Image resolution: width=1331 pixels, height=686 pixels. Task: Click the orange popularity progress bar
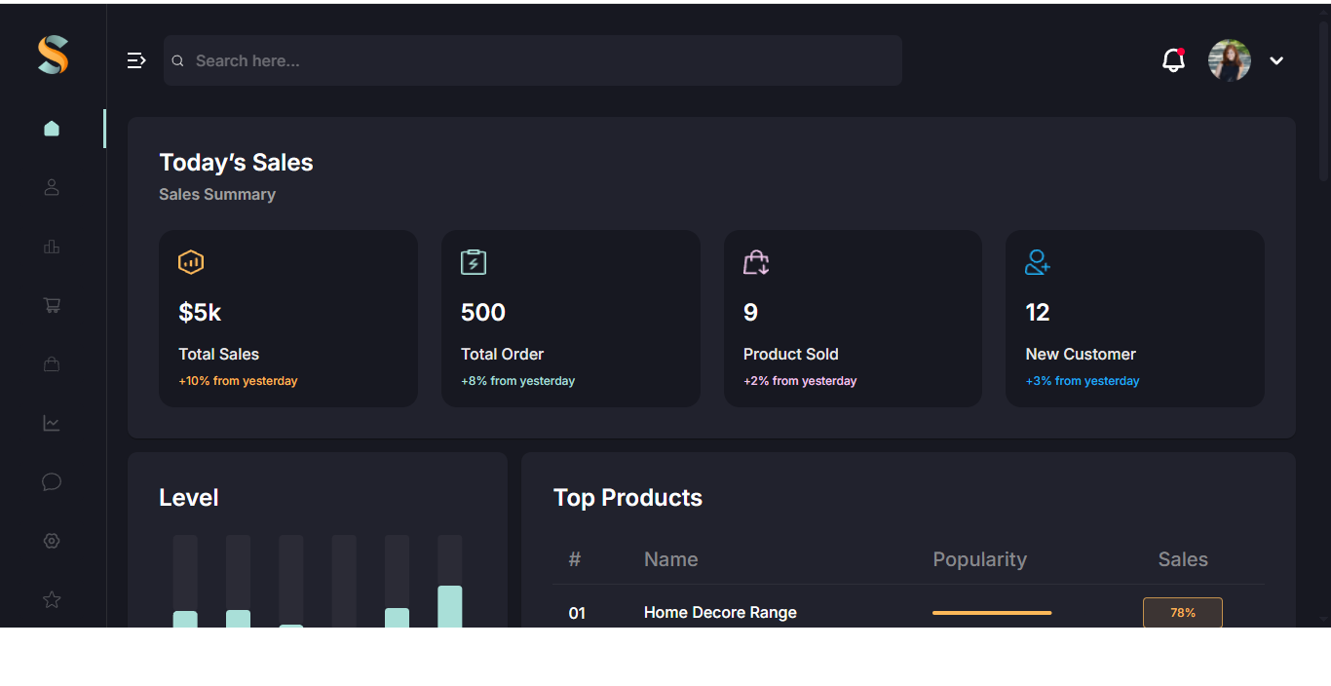[x=992, y=612]
